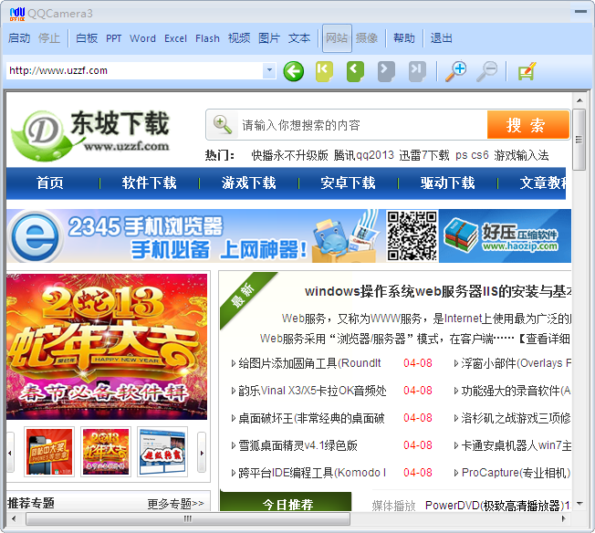
Task: Select Word mode
Action: click(142, 38)
